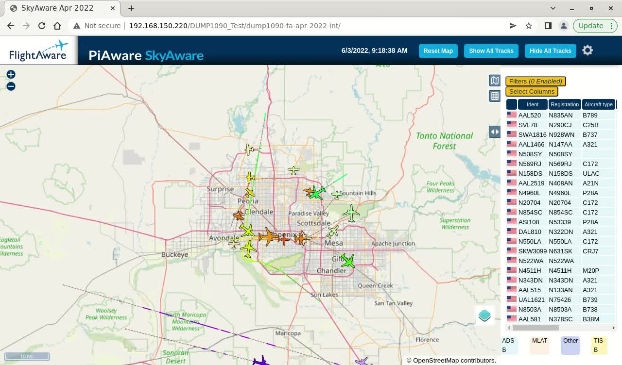Select SKW3099 aircraft row

(561, 251)
